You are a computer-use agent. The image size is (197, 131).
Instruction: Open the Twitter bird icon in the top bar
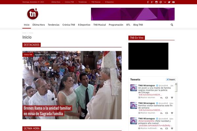tap(169, 2)
